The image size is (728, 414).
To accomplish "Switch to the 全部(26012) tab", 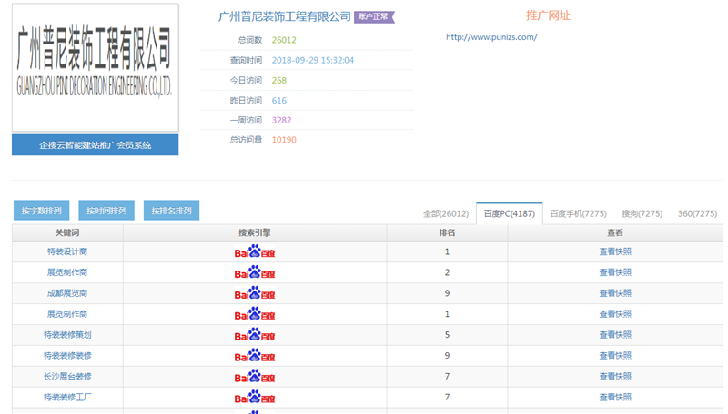I will pos(446,214).
